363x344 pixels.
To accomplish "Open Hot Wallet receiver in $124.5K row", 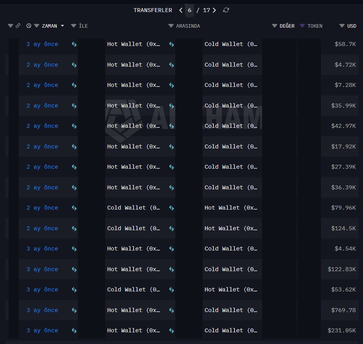I will coord(231,228).
